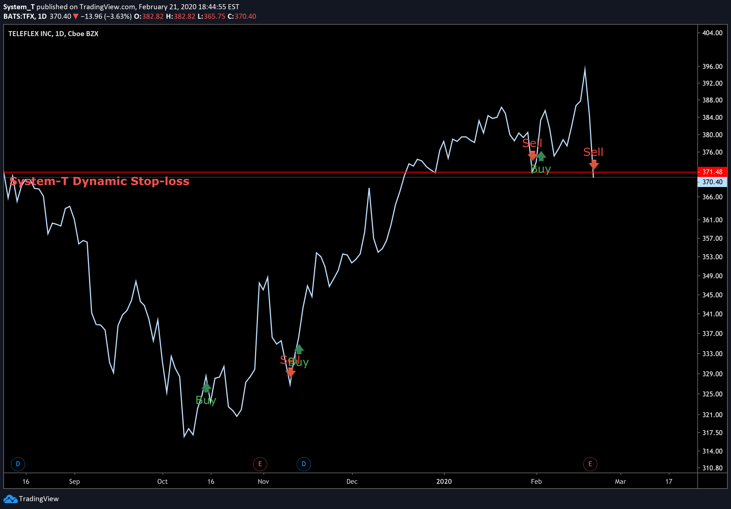Click the System-T Dynamic Stop-loss label
The width and height of the screenshot is (731, 509).
coord(99,181)
